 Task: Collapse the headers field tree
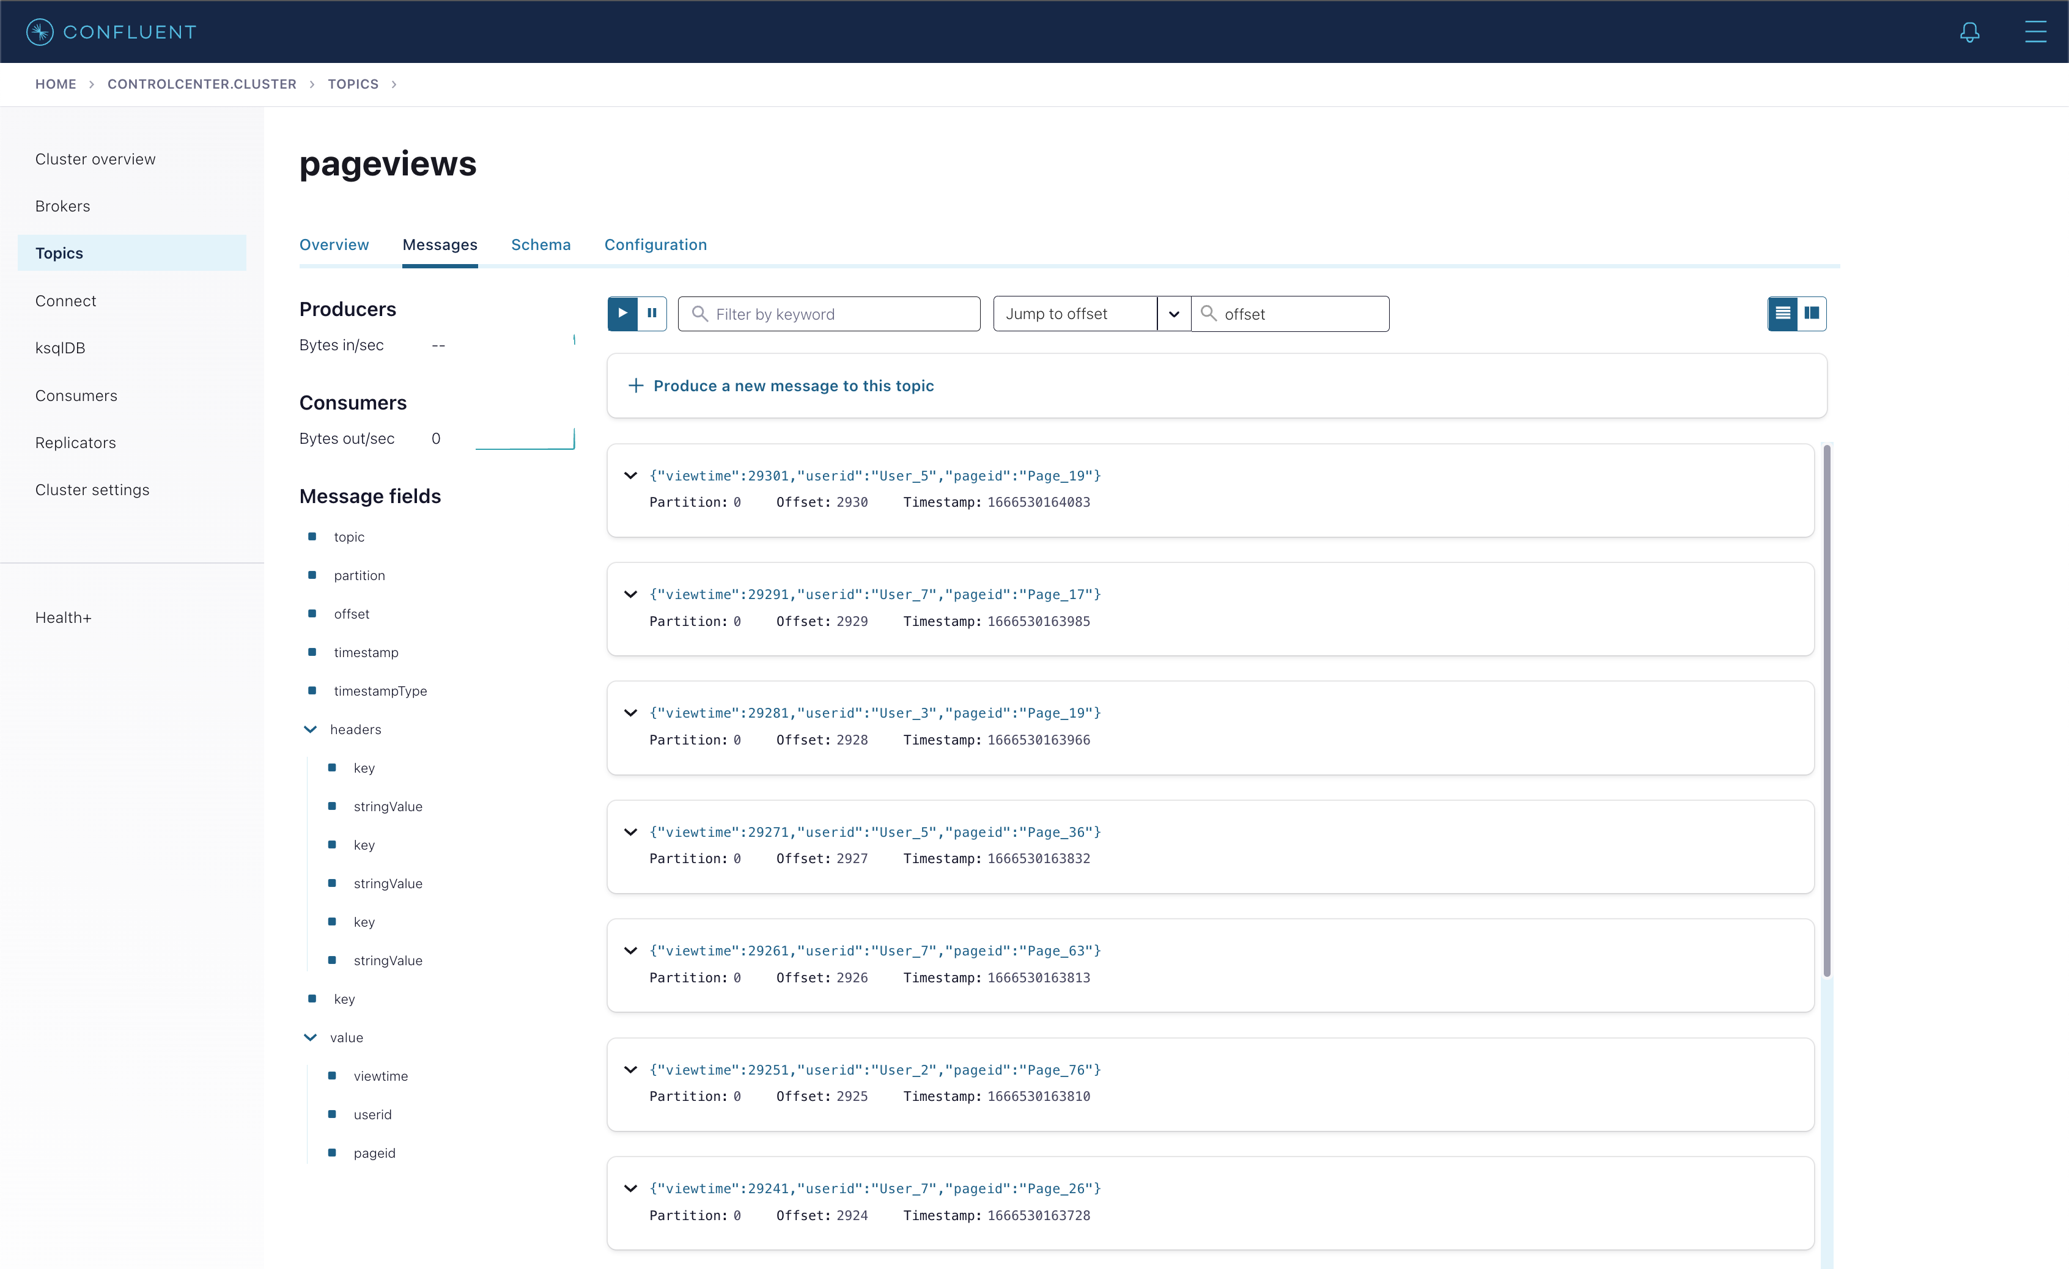pos(310,729)
